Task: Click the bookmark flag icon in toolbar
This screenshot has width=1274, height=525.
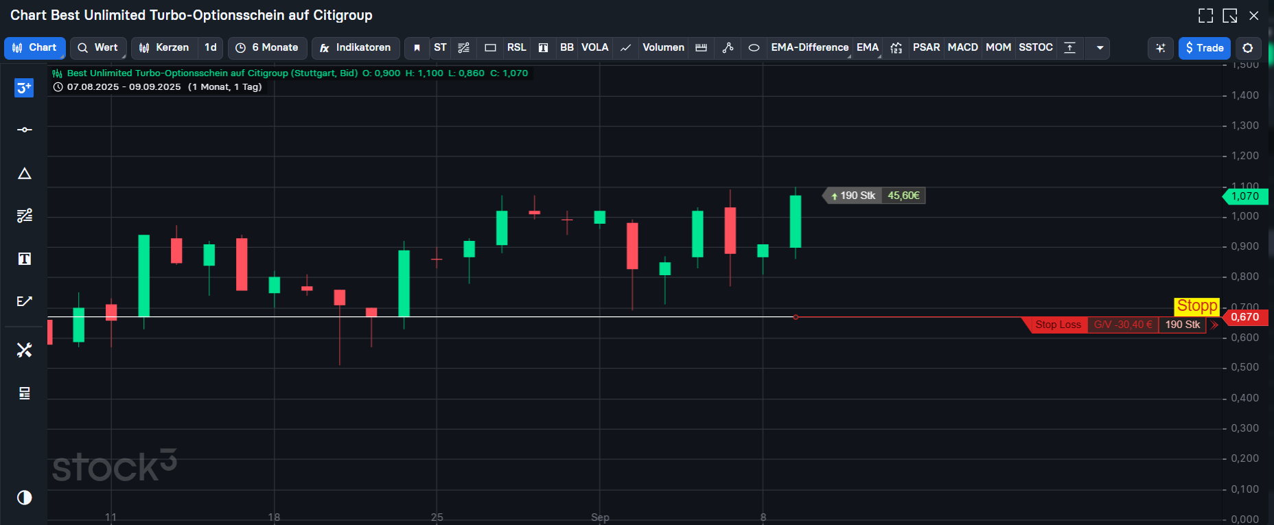Action: [x=417, y=48]
